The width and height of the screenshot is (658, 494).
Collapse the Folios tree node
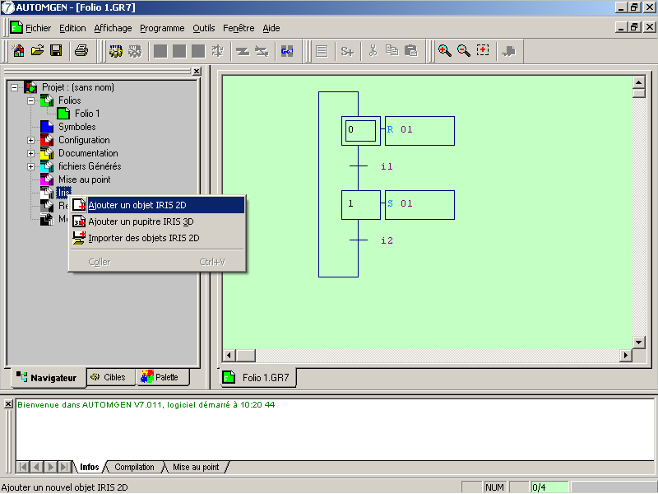[31, 100]
